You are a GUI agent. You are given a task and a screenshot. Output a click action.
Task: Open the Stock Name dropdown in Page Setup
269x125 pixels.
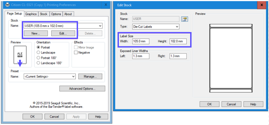tap(63, 26)
